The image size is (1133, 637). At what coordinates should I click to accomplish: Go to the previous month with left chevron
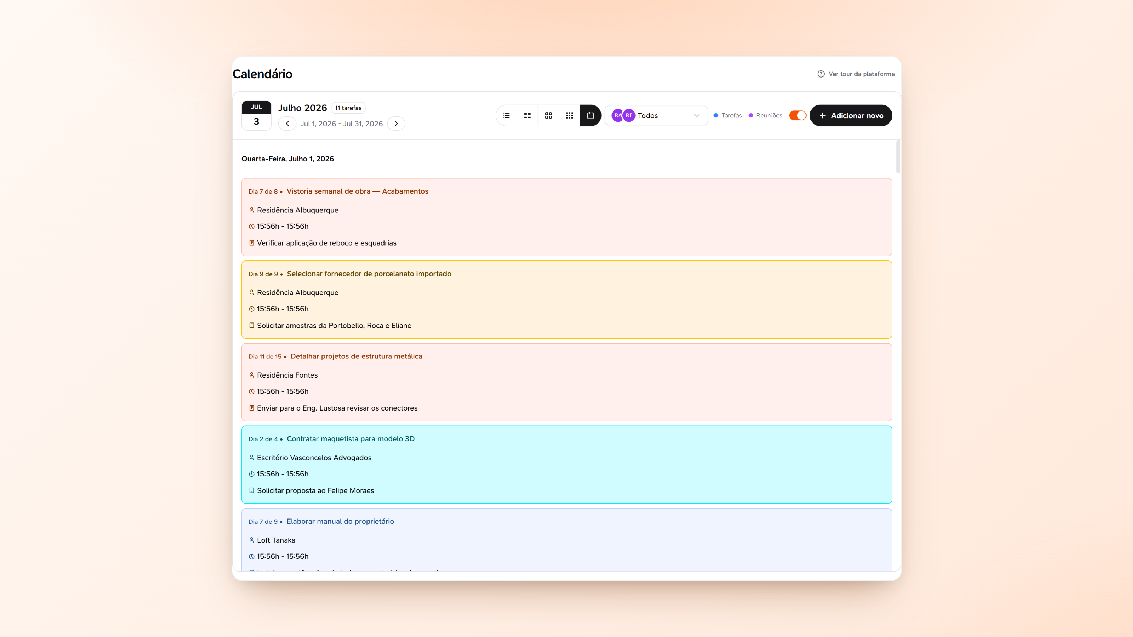click(x=287, y=124)
